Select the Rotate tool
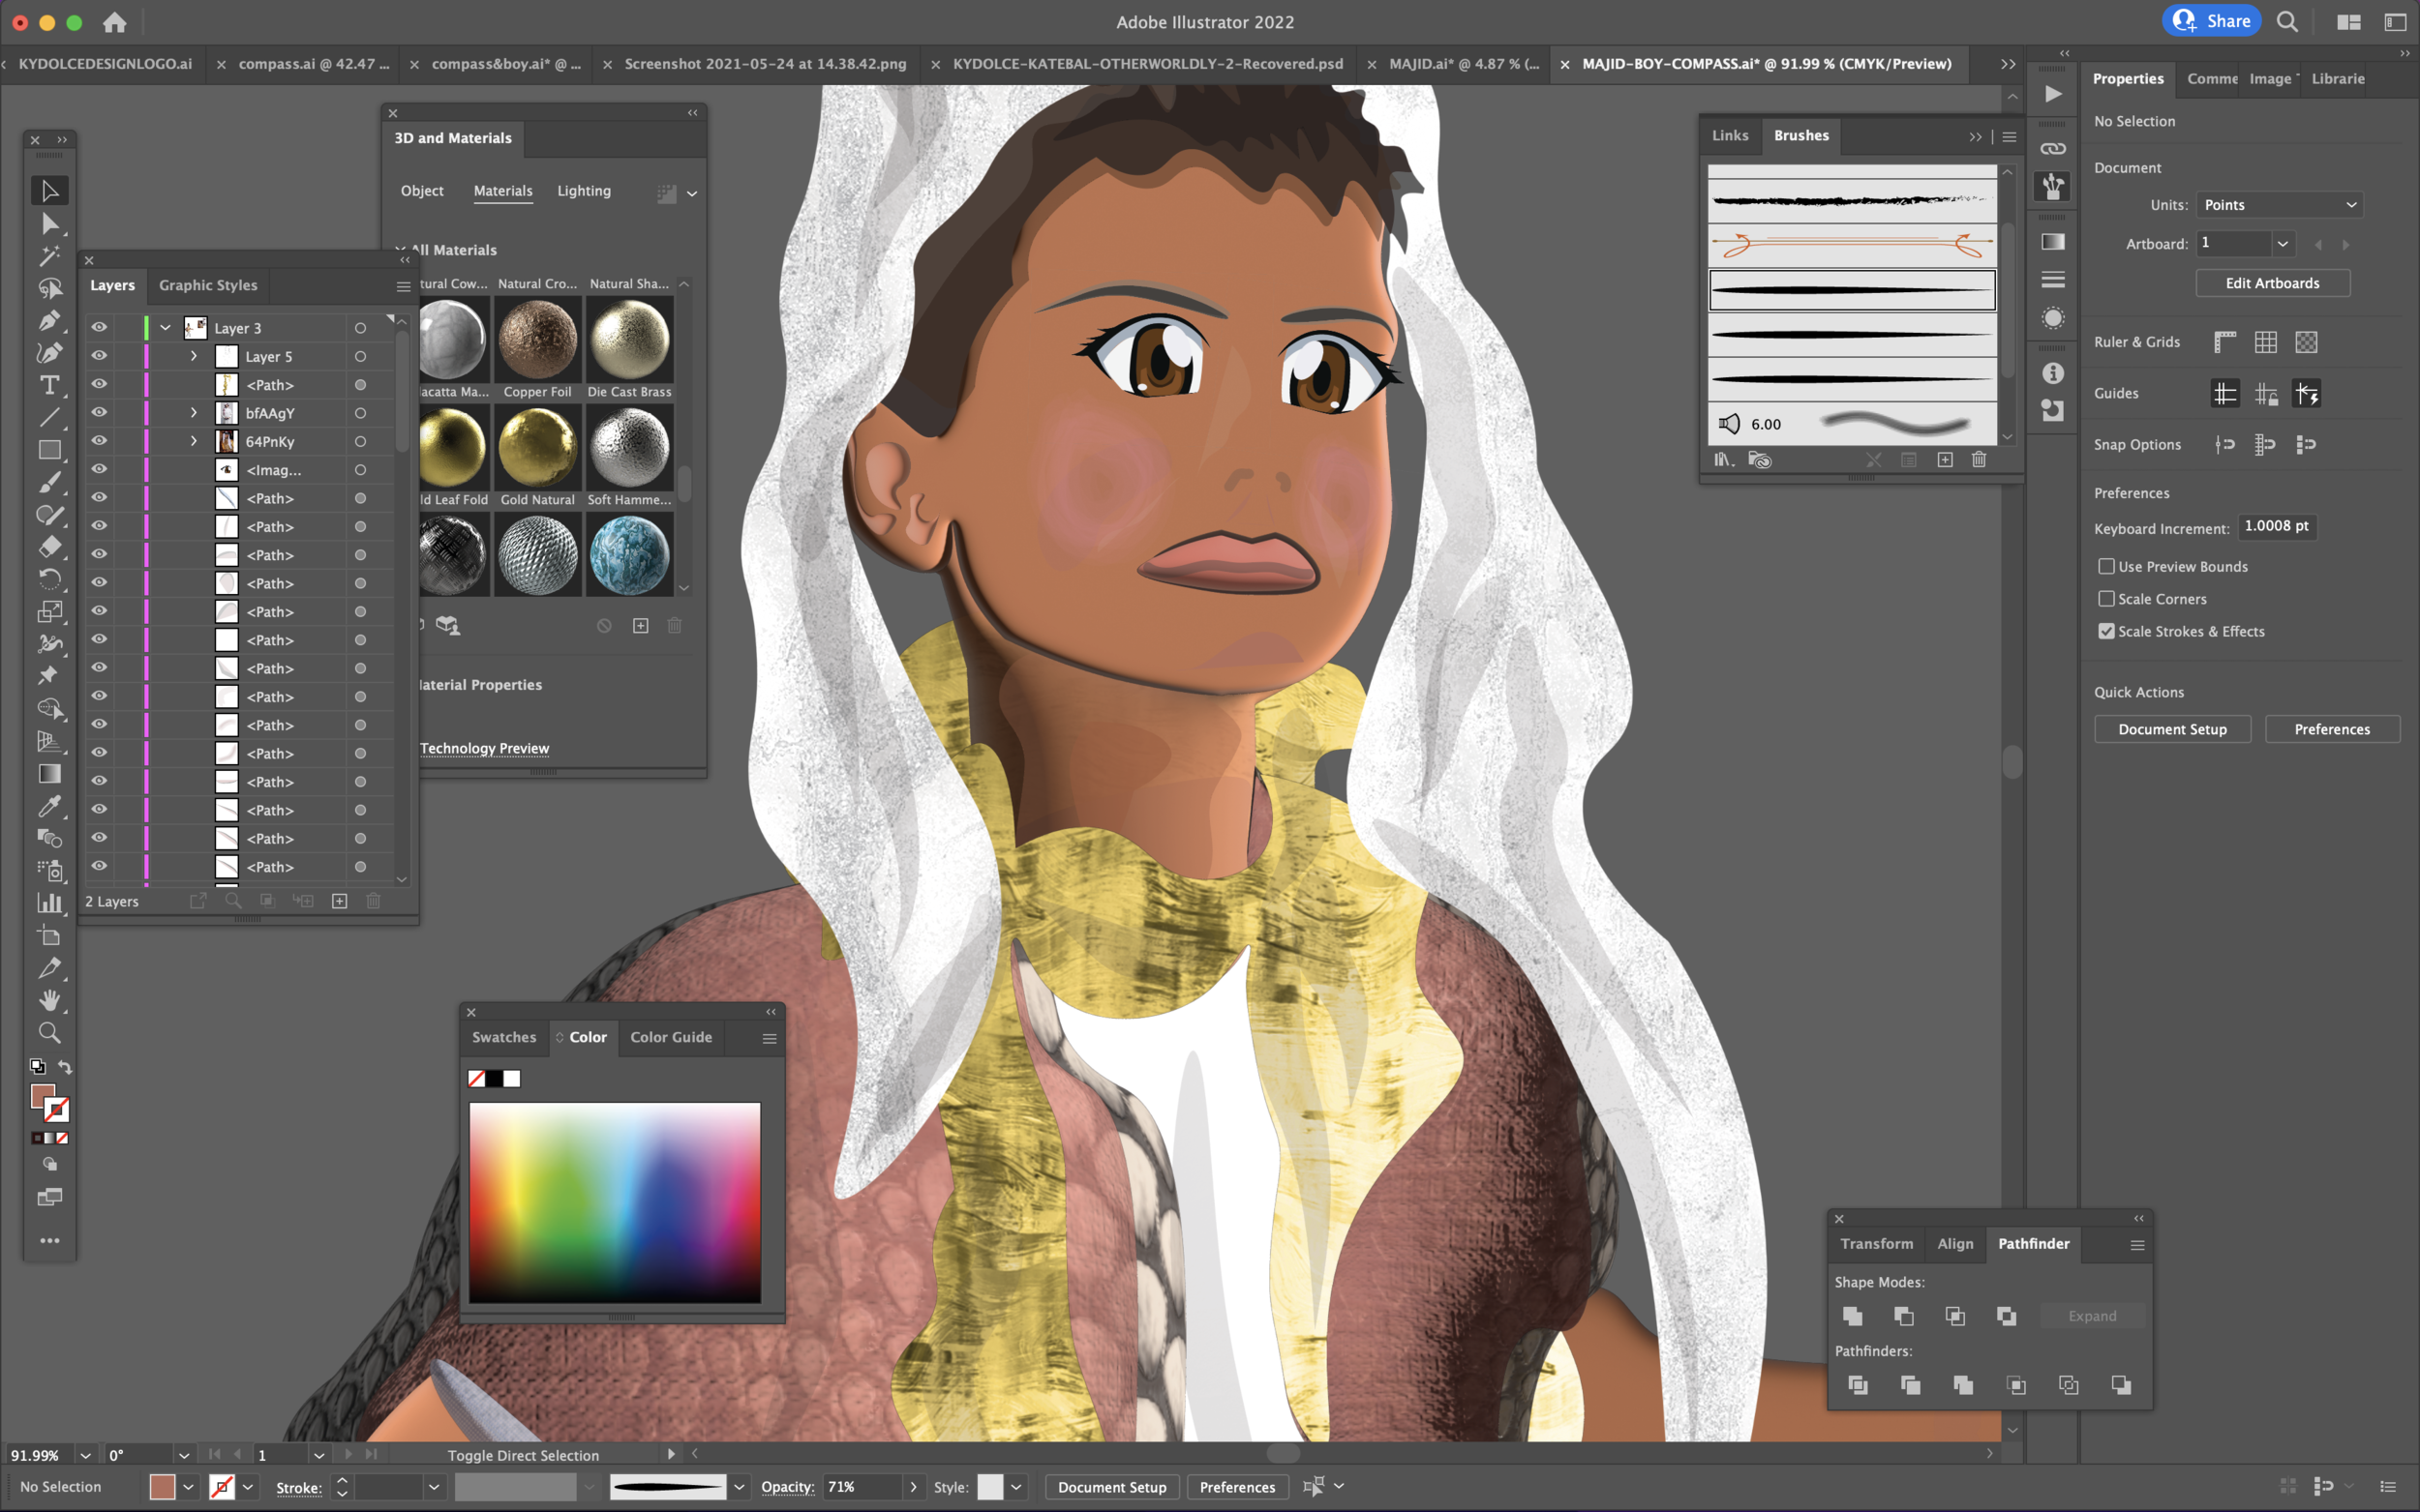The width and height of the screenshot is (2420, 1512). point(49,579)
